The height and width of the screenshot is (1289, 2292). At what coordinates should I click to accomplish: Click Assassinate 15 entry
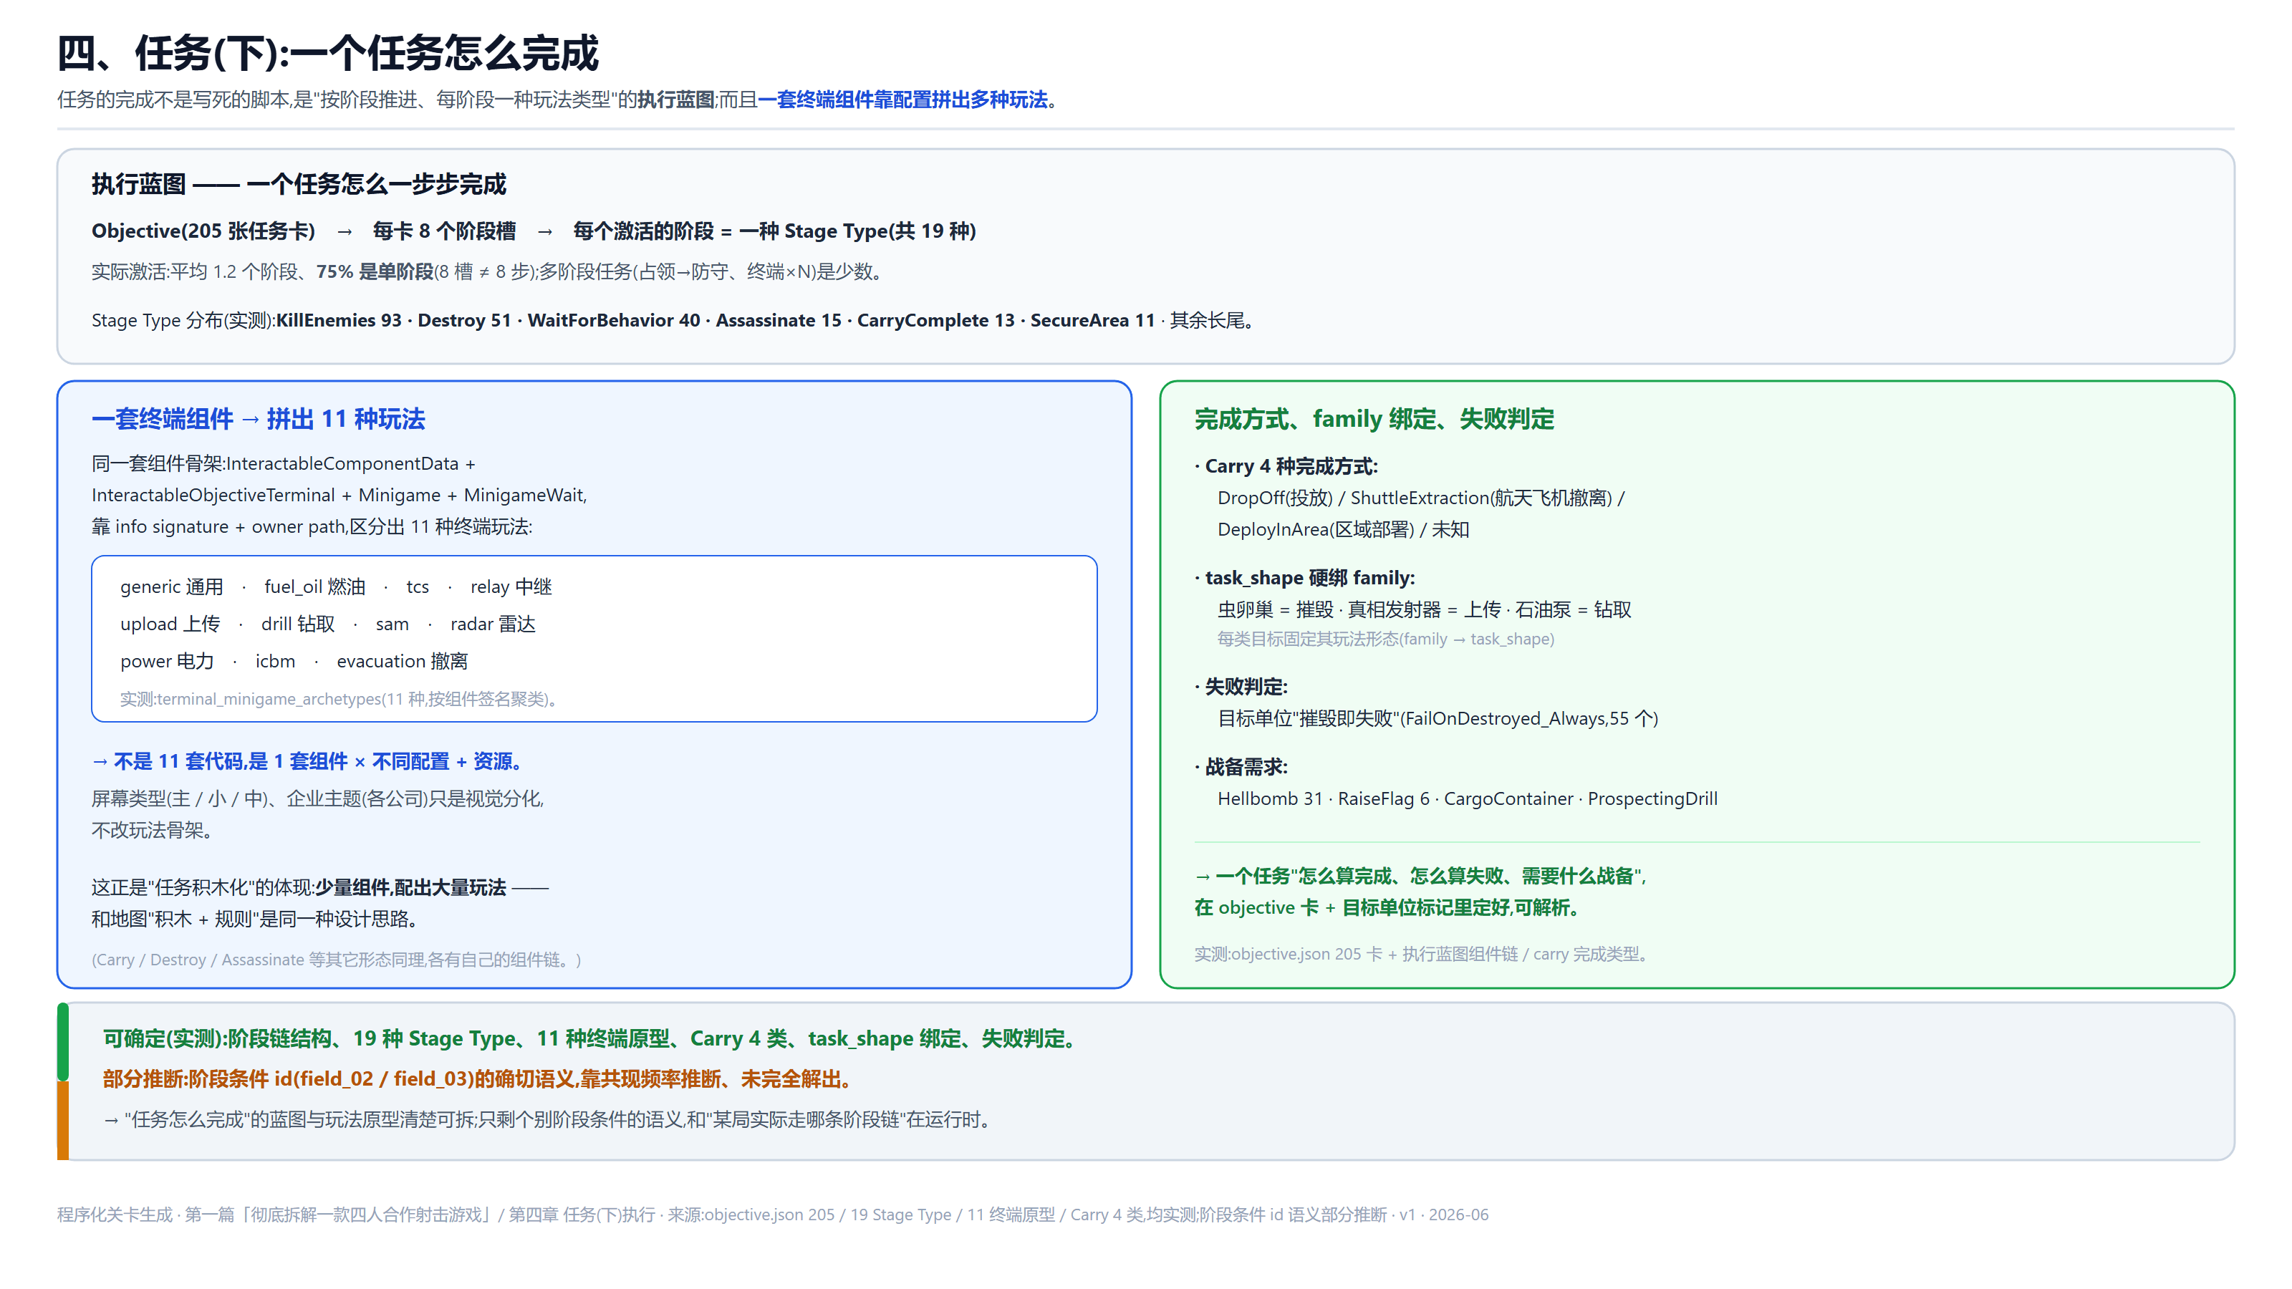tap(778, 320)
